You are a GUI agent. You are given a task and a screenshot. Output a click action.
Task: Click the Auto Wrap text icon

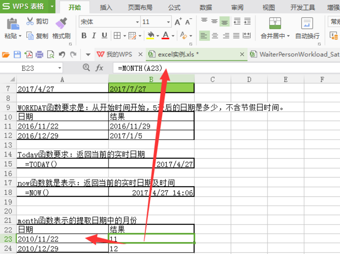[307, 23]
